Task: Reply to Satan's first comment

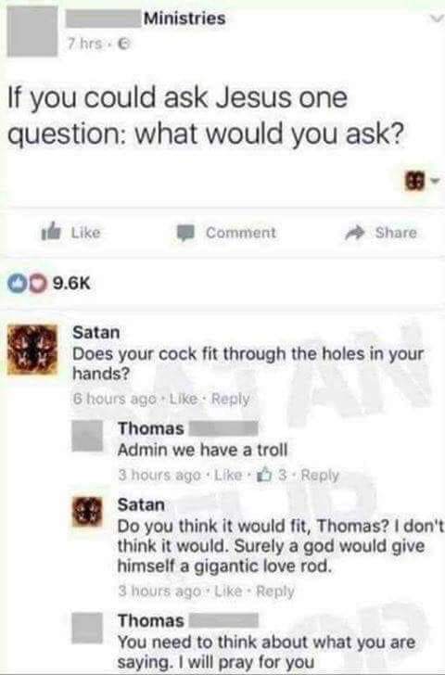Action: coord(230,400)
